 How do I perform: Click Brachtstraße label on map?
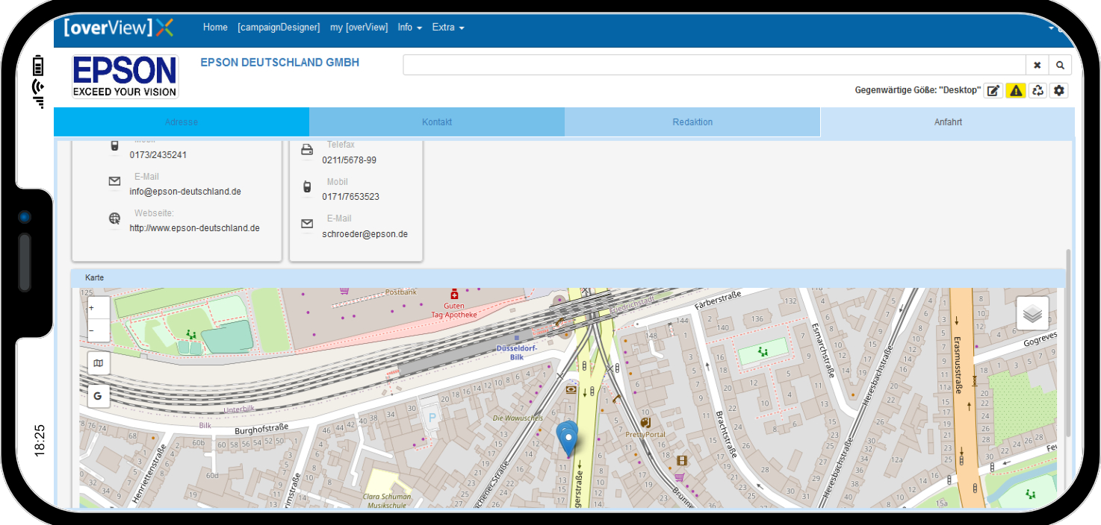[726, 433]
